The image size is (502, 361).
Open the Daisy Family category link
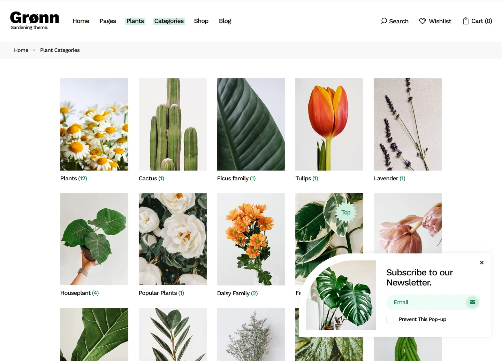click(237, 293)
